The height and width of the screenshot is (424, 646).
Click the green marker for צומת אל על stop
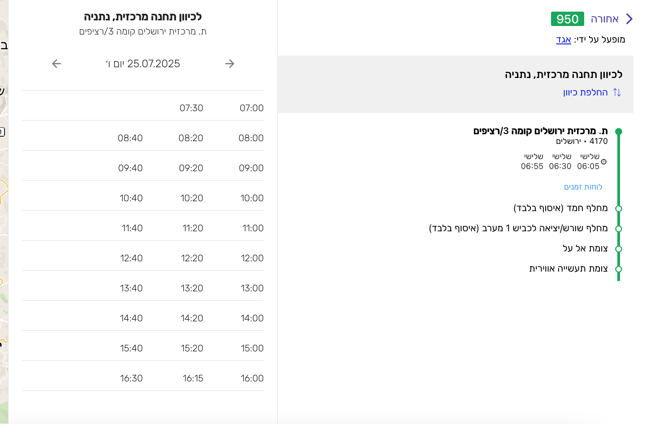[x=619, y=248]
